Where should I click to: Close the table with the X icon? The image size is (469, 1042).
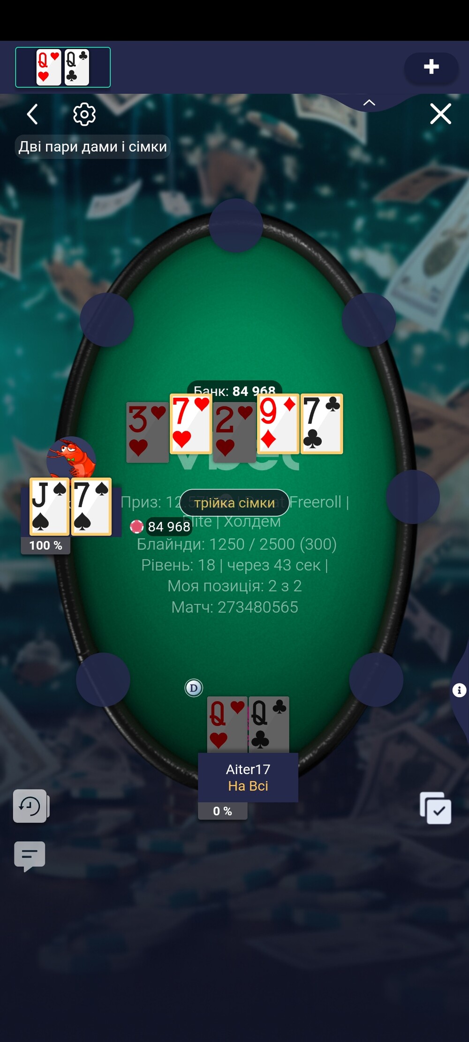(x=441, y=114)
